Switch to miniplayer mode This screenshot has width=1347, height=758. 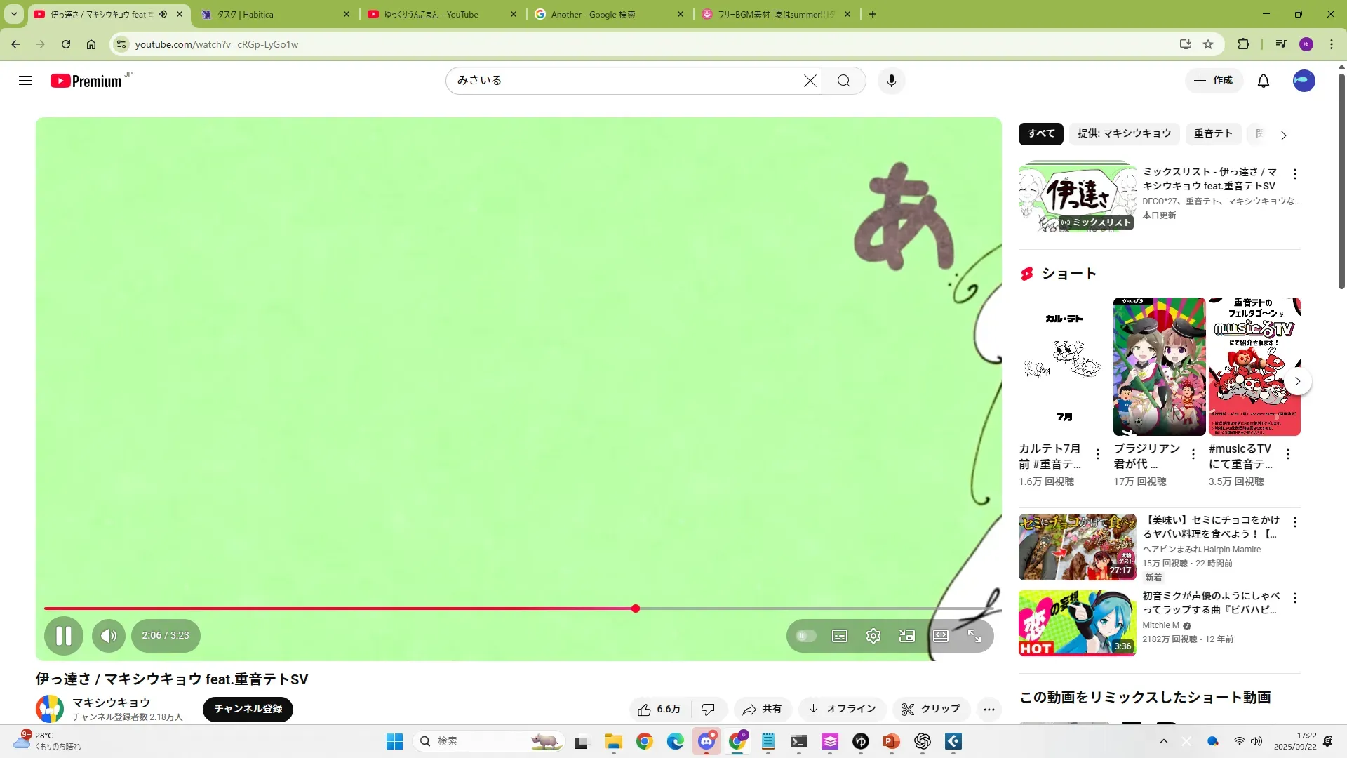906,636
